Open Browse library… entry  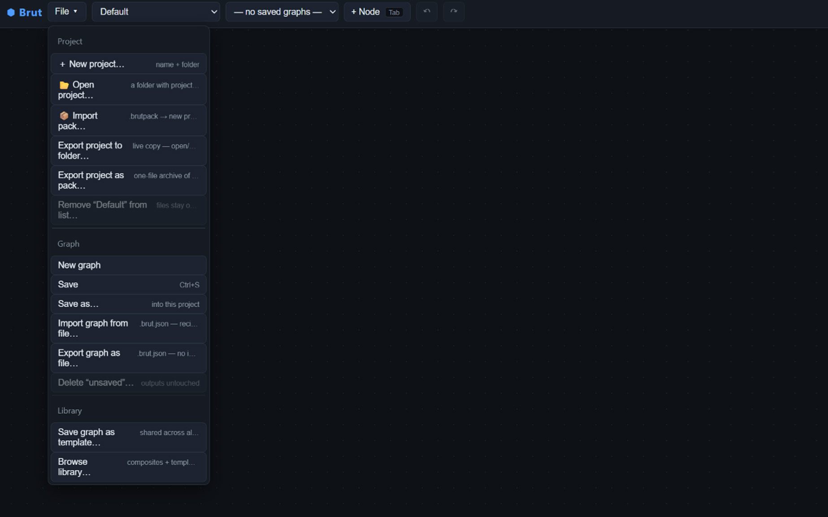(128, 467)
